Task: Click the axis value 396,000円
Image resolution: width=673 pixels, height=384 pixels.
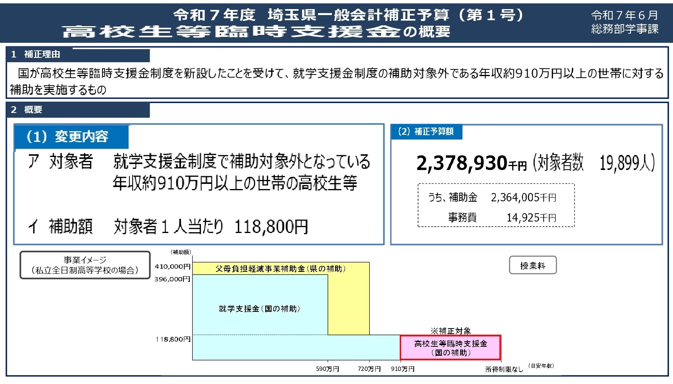Action: [x=173, y=279]
